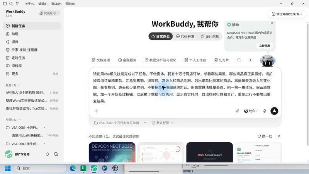This screenshot has width=309, height=174.
Task: Click the main page vertical scrollbar
Action: [308, 84]
